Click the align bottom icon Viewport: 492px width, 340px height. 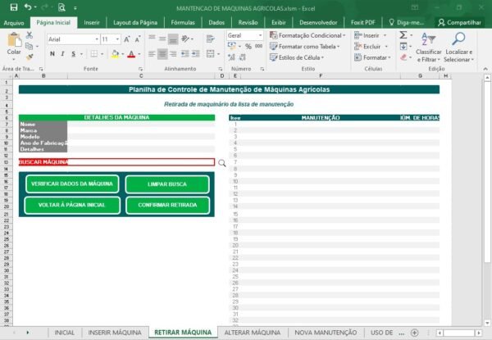click(173, 39)
